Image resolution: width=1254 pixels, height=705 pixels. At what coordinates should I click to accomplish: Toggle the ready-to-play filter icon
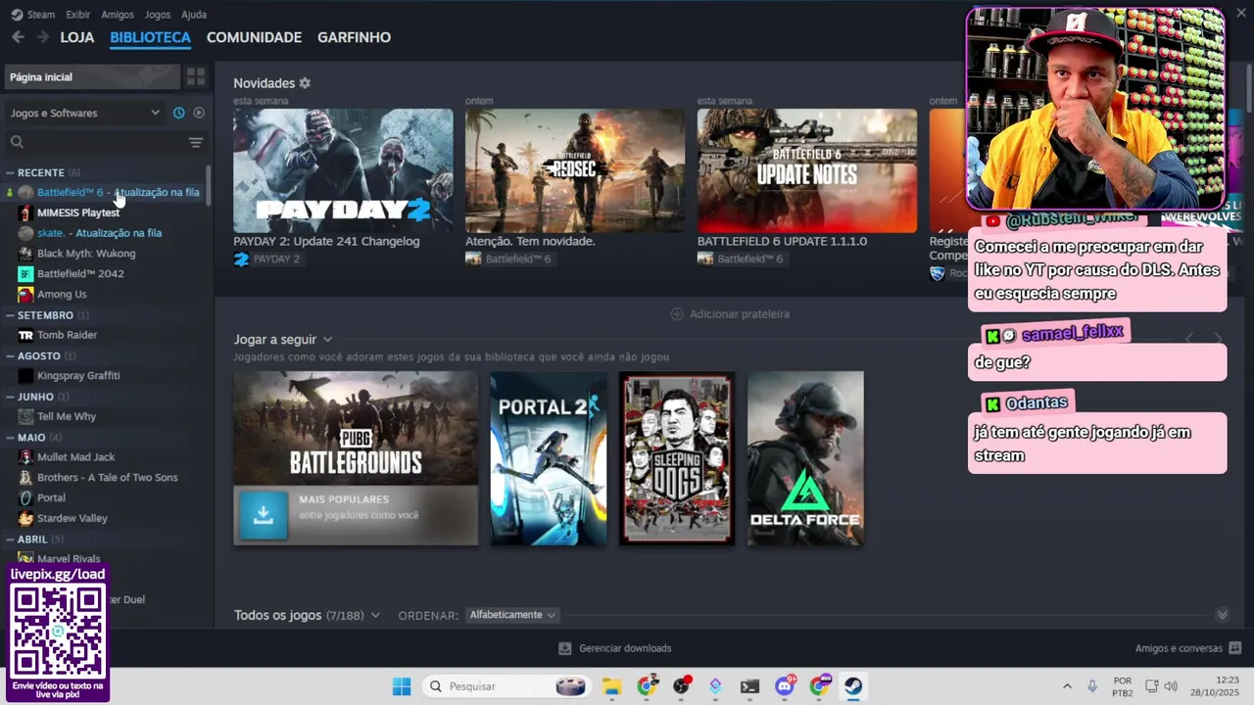click(x=199, y=113)
